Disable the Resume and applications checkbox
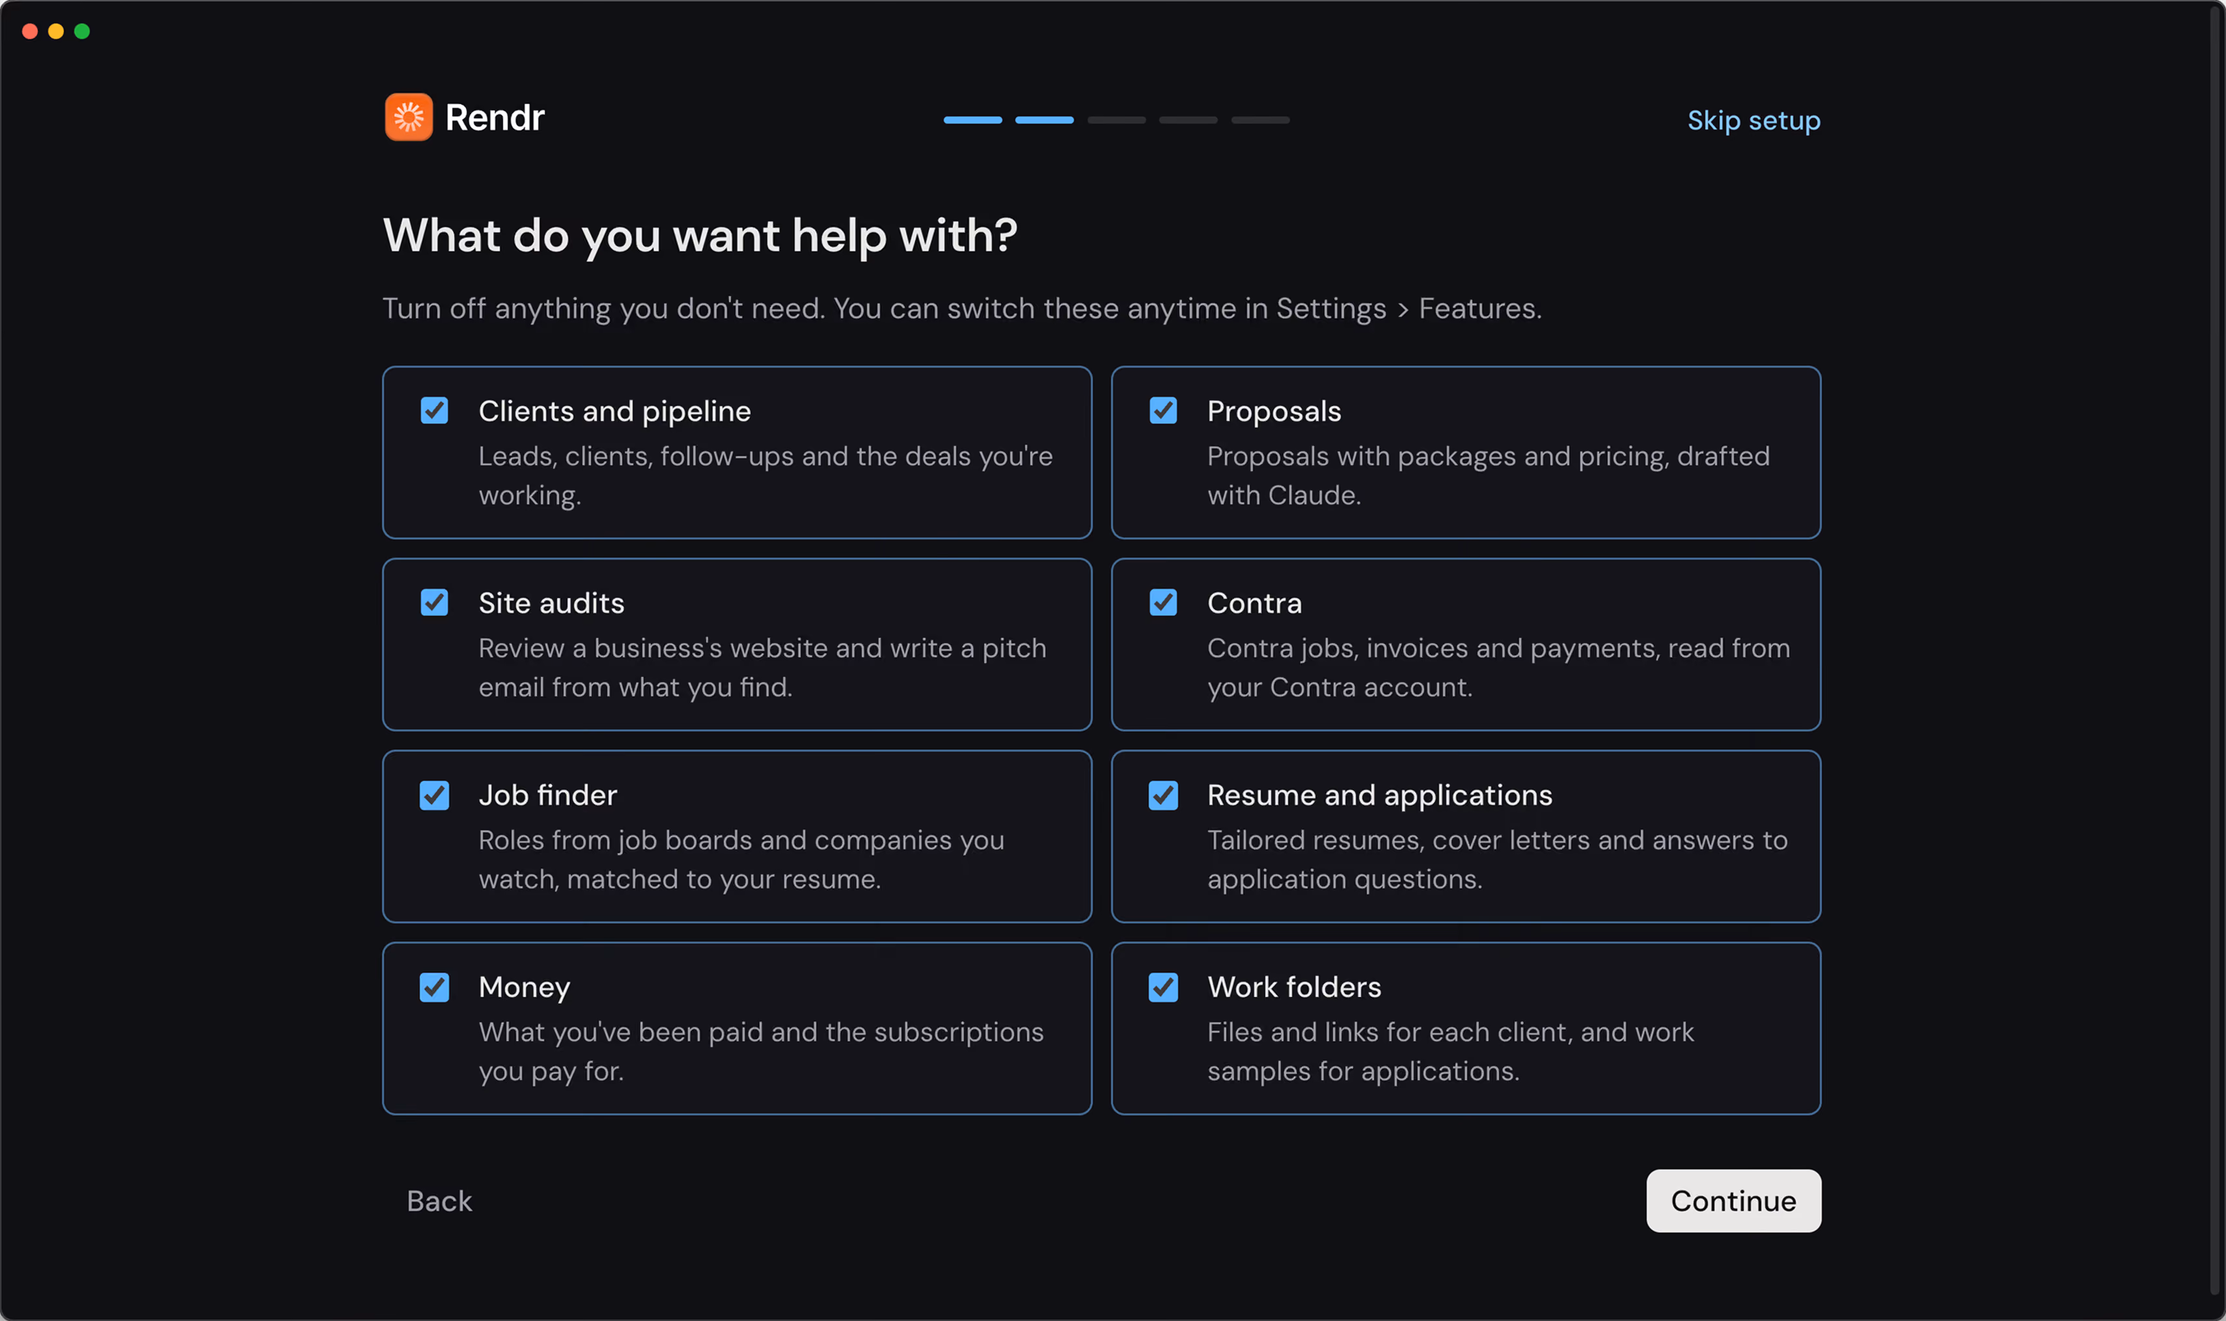 1163,795
